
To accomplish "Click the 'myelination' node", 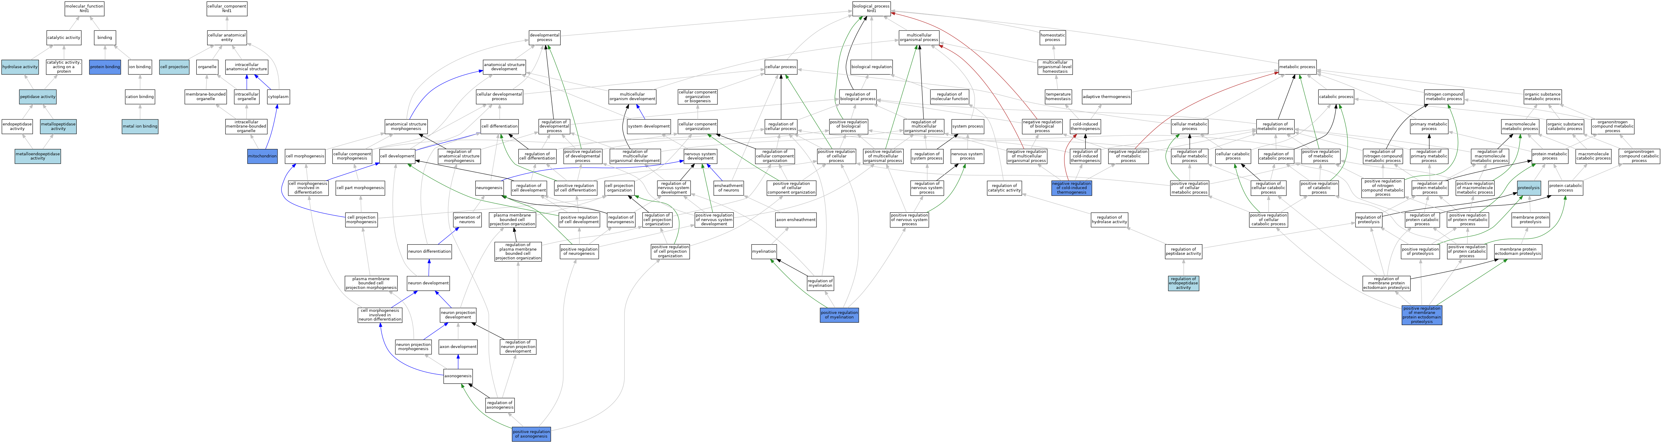I will [x=764, y=252].
